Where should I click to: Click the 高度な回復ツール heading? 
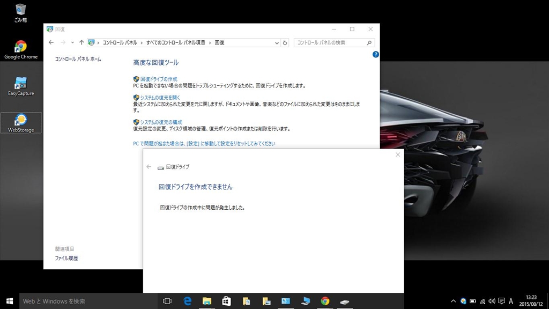click(x=156, y=63)
